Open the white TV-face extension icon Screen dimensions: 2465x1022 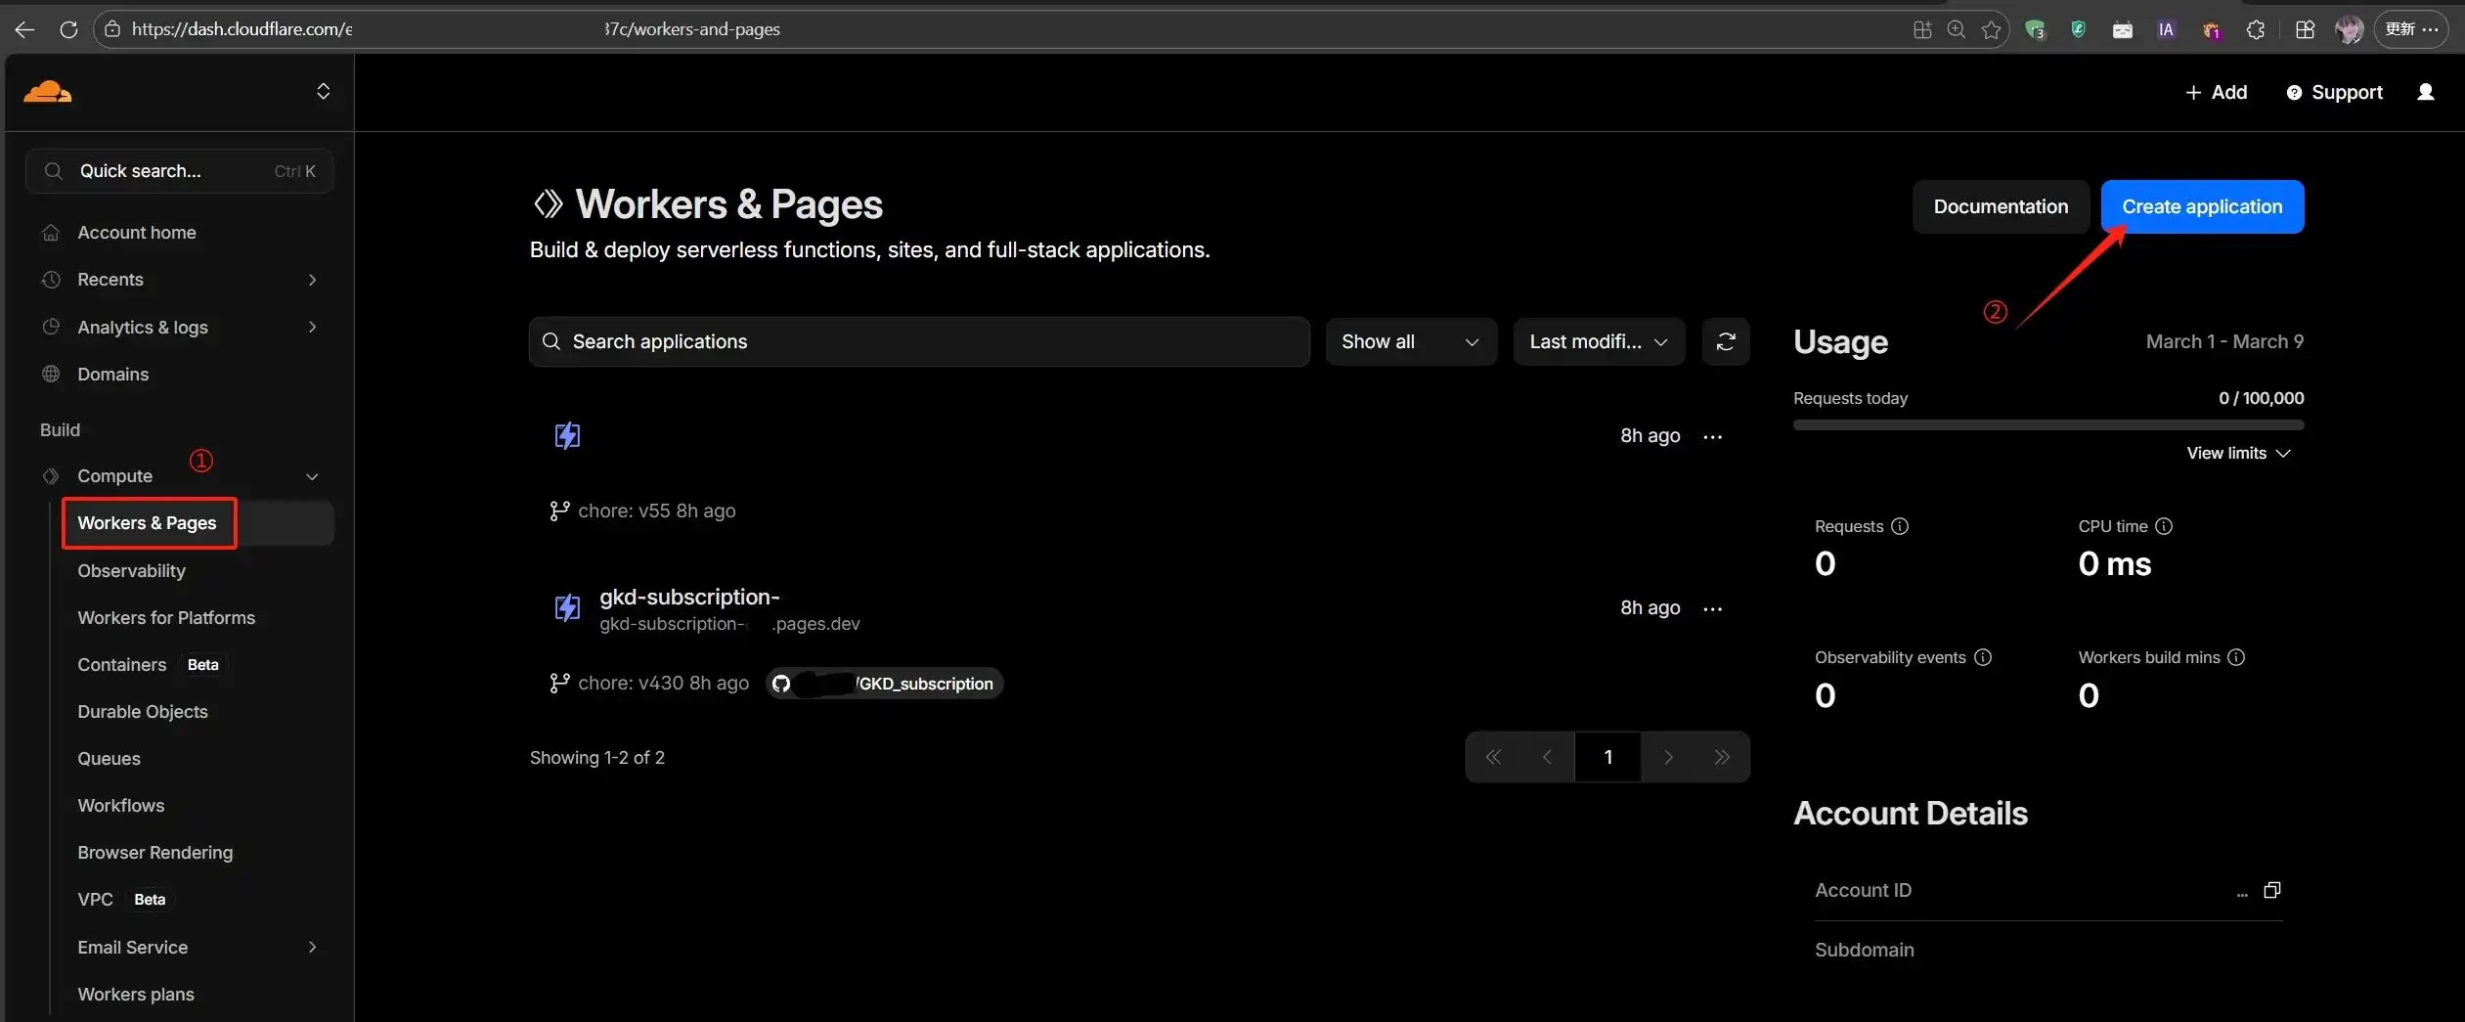tap(2122, 29)
